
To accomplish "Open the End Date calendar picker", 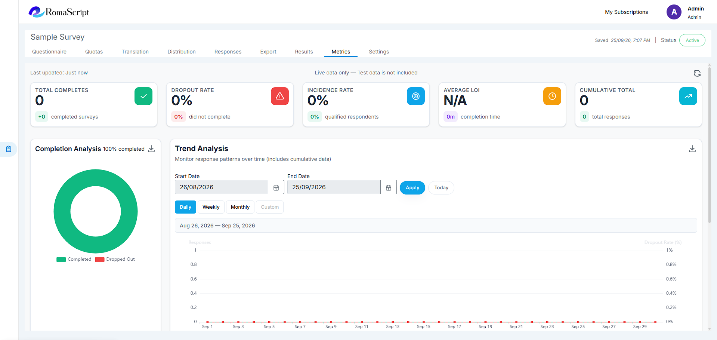I will (389, 187).
